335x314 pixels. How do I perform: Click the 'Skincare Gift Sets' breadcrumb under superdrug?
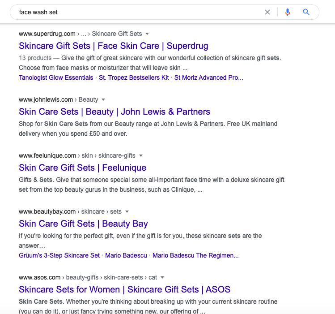[x=117, y=34]
